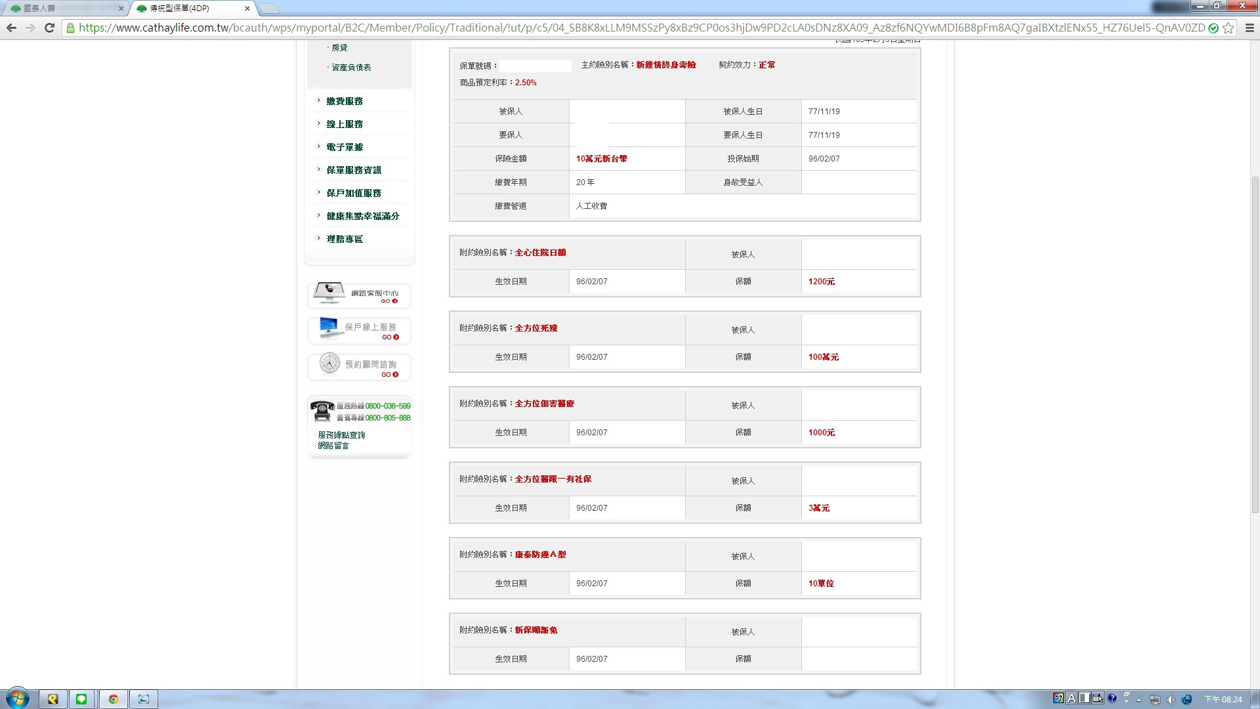Screen dimensions: 1260x709
Task: Open the 網路客服中心 banner
Action: point(359,295)
